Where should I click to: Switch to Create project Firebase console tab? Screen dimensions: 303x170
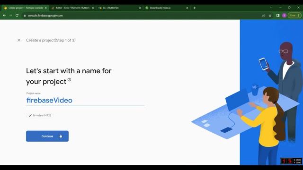point(25,8)
